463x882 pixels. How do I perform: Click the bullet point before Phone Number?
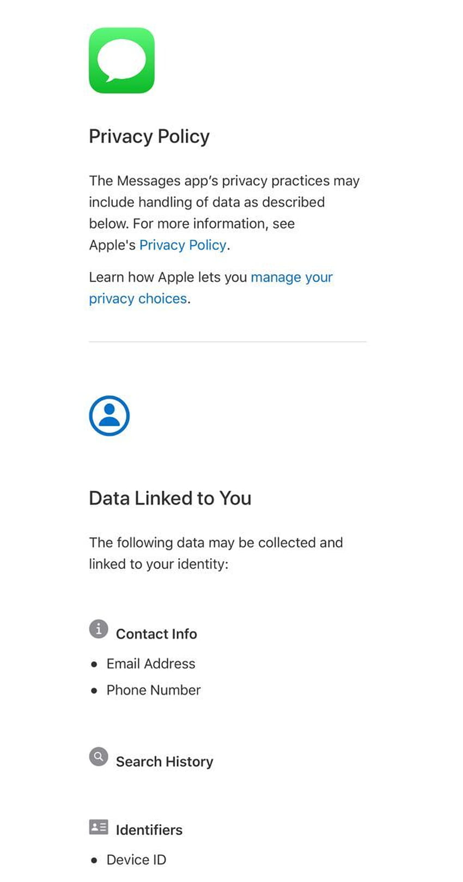coord(94,691)
